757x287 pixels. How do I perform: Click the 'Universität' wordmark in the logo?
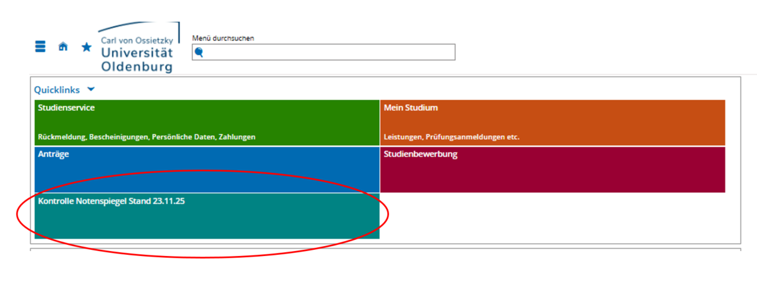point(137,53)
